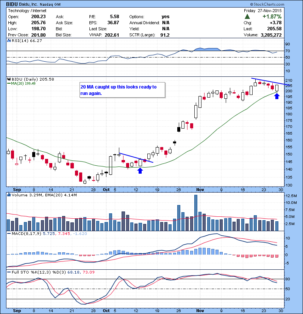Viewport: 303px width, 314px height.
Task: Select the Volume value 3,285,272
Action: point(271,35)
